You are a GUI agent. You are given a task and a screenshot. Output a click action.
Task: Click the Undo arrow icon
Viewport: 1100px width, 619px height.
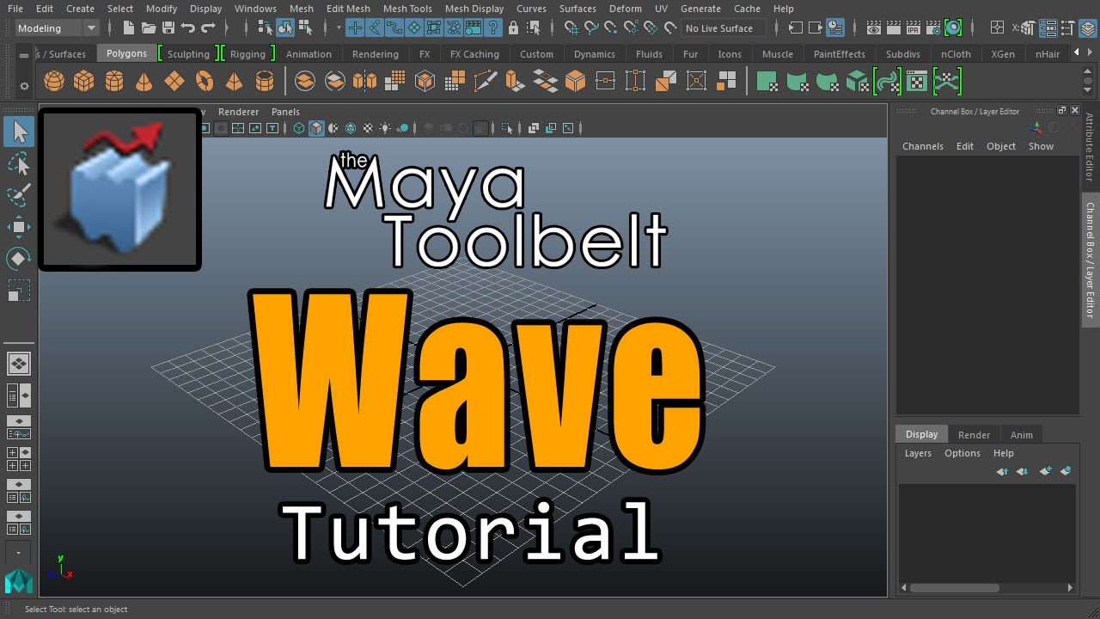pos(188,28)
